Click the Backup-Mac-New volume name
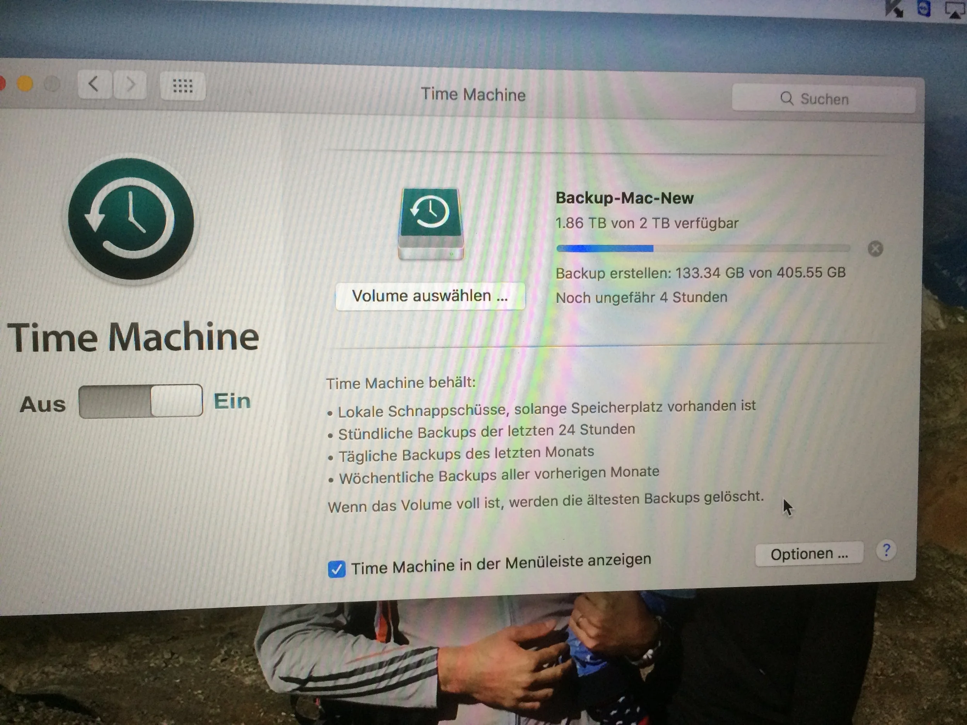 [x=624, y=198]
